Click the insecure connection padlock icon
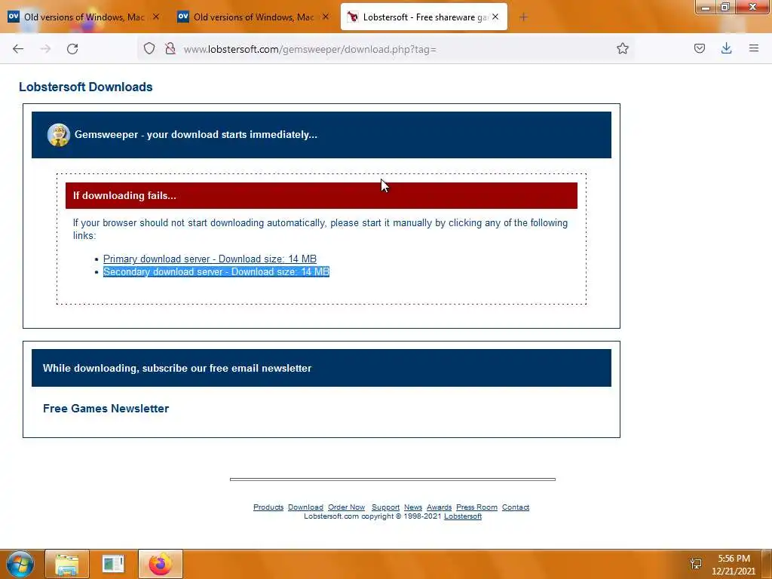 (x=170, y=49)
